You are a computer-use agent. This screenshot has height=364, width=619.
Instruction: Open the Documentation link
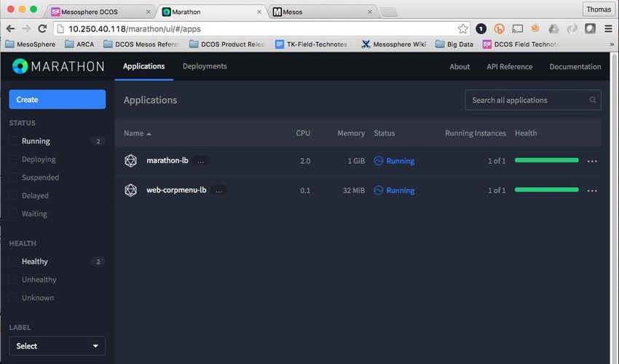click(575, 67)
